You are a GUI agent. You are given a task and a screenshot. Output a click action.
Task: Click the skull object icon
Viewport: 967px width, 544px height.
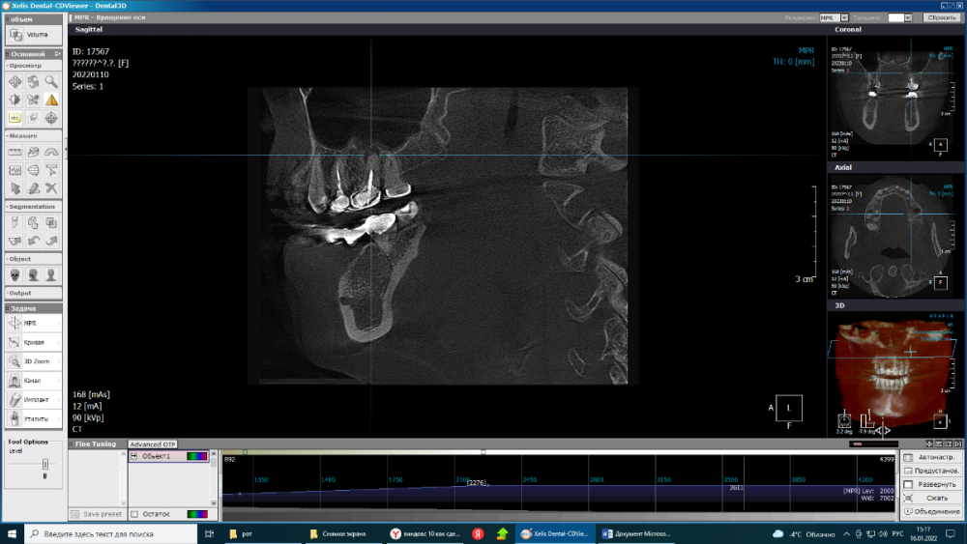[15, 275]
